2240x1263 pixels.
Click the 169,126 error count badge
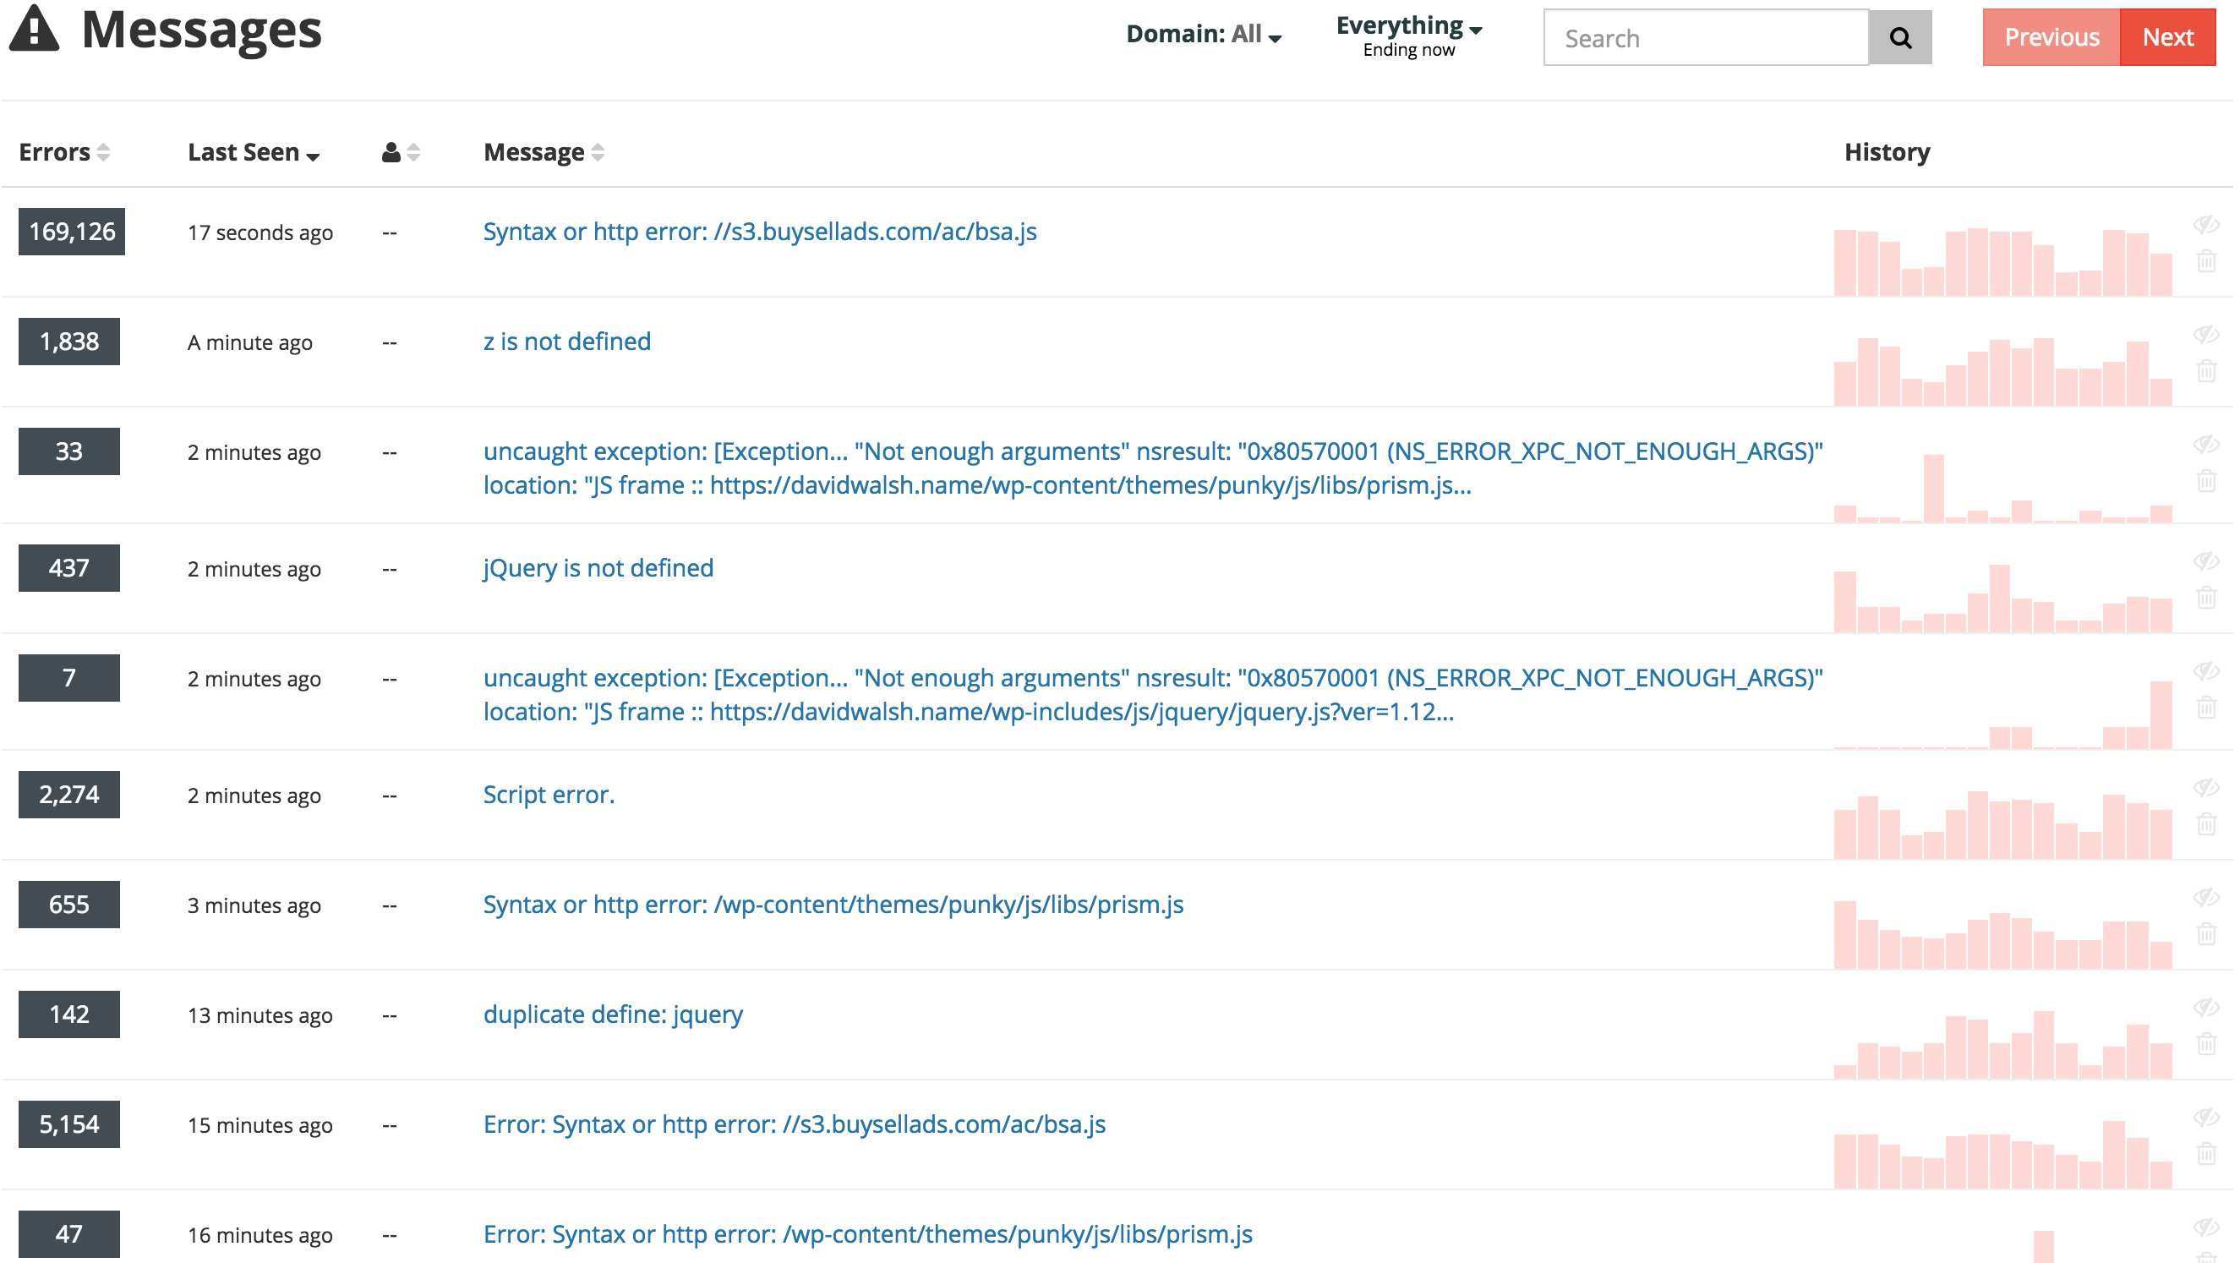[71, 232]
